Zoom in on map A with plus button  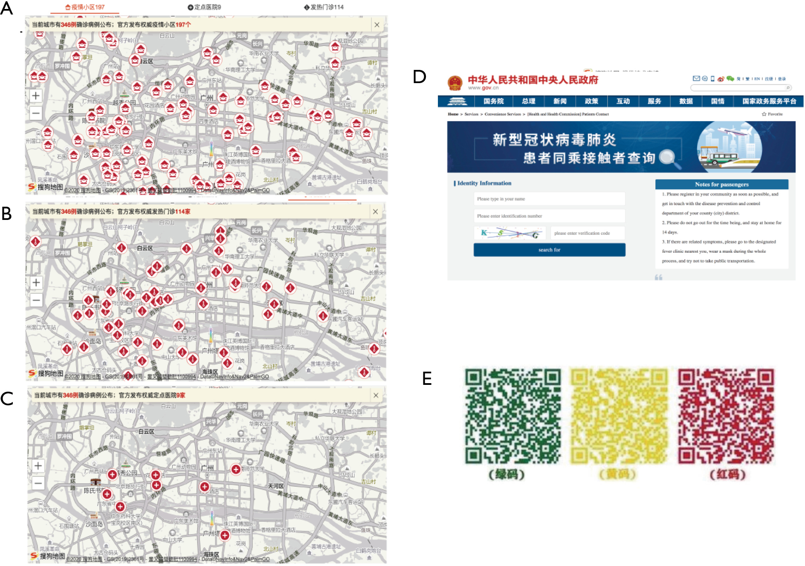point(36,95)
